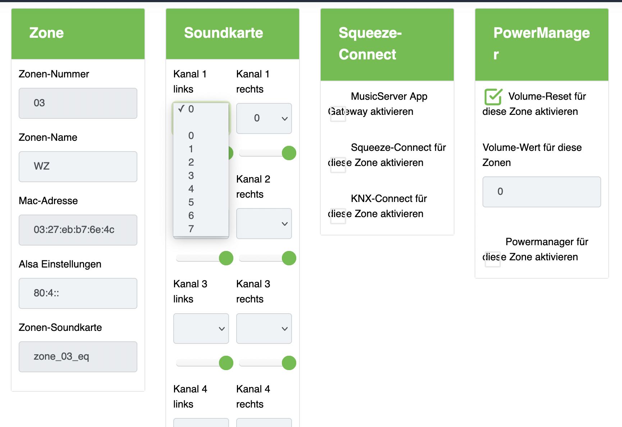
Task: Click the Mac-Adresse input field
Action: point(78,230)
